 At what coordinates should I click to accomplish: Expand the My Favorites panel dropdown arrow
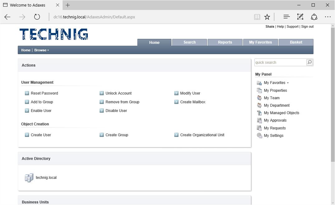pyautogui.click(x=288, y=83)
